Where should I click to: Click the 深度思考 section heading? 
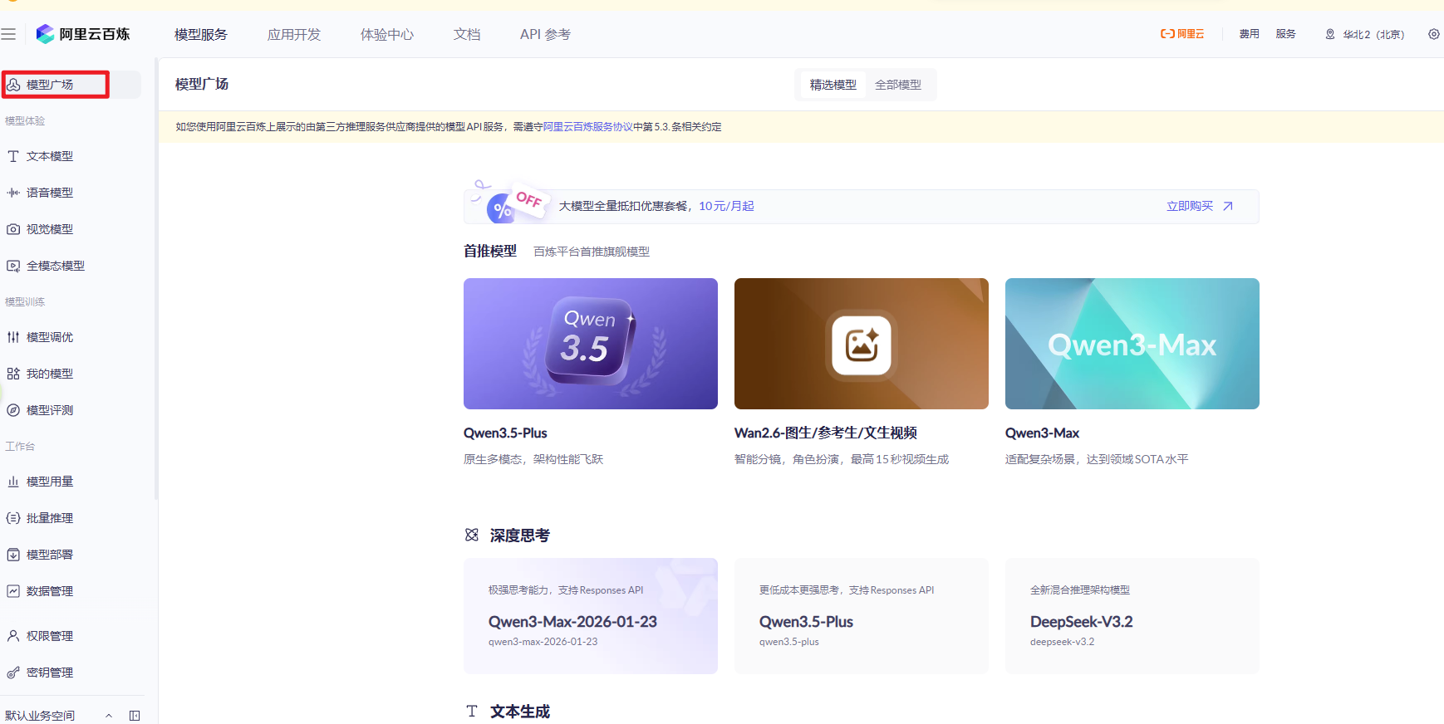point(520,536)
